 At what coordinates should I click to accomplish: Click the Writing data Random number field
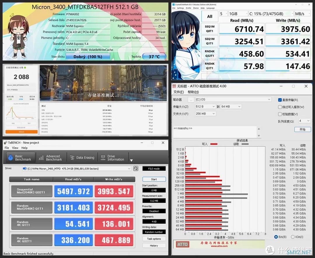coord(154,232)
